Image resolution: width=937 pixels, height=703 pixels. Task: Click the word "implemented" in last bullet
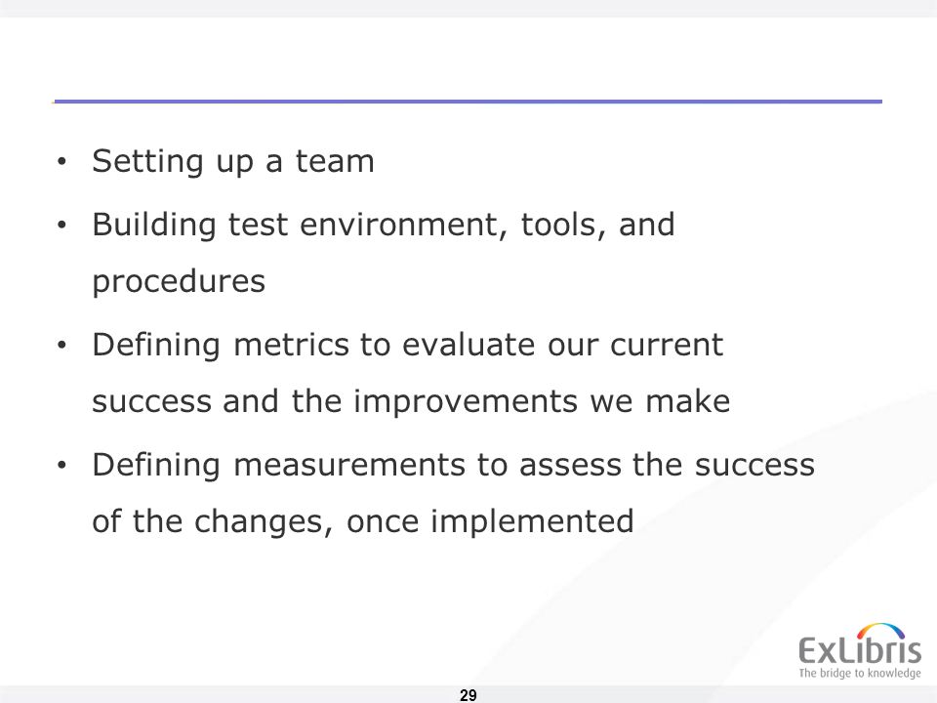click(532, 521)
